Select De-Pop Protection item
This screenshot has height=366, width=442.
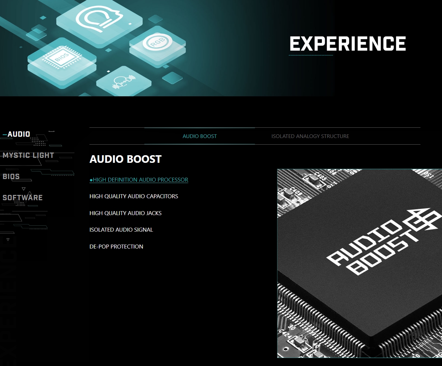click(x=116, y=247)
